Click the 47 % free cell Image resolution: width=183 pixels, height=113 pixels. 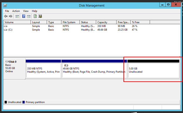(x=135, y=30)
